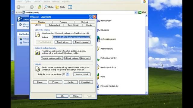This screenshot has height=108, width=193.
Task: Click scroll up arrow in Control Panel
Action: click(146, 16)
